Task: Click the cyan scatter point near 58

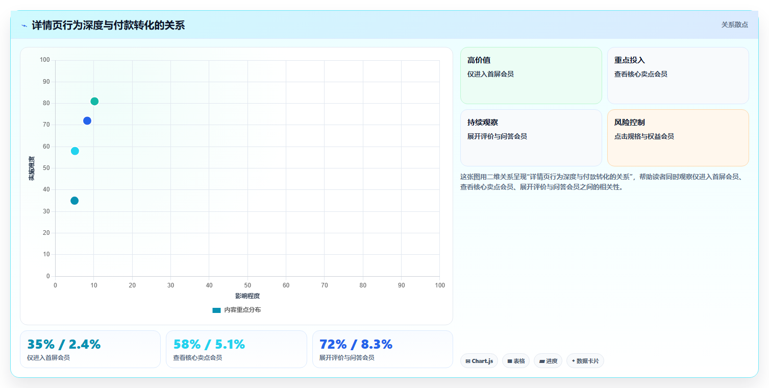Action: point(75,151)
